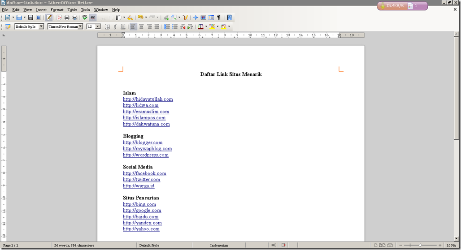Open the Gallery icon
The height and width of the screenshot is (250, 461).
(203, 17)
